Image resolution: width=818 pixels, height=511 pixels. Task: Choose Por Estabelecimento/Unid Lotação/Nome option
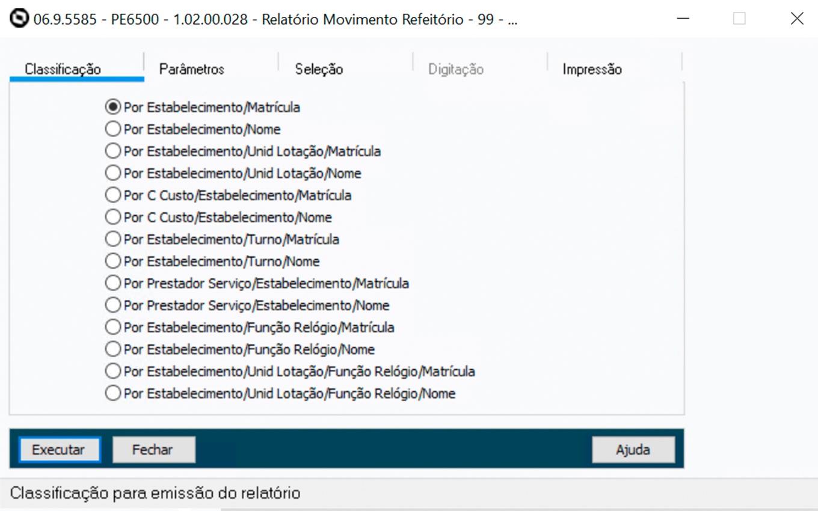pos(112,174)
